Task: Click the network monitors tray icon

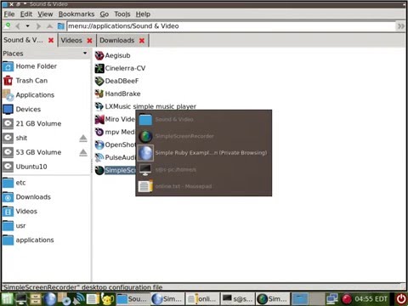Action: [332, 299]
